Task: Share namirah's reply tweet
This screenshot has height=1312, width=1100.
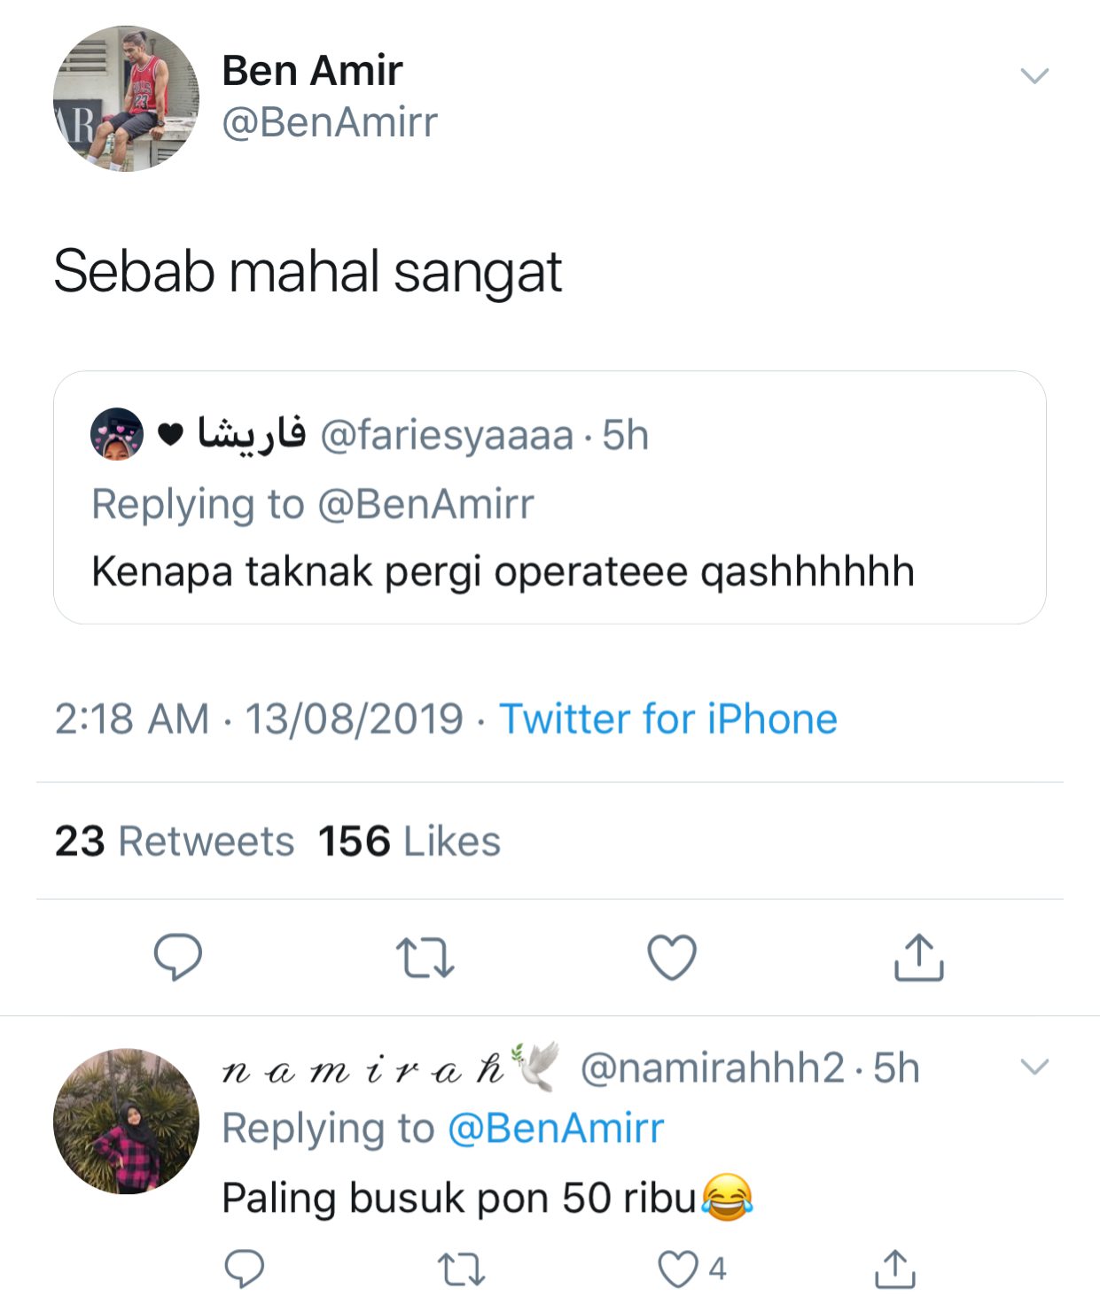Action: [895, 1269]
